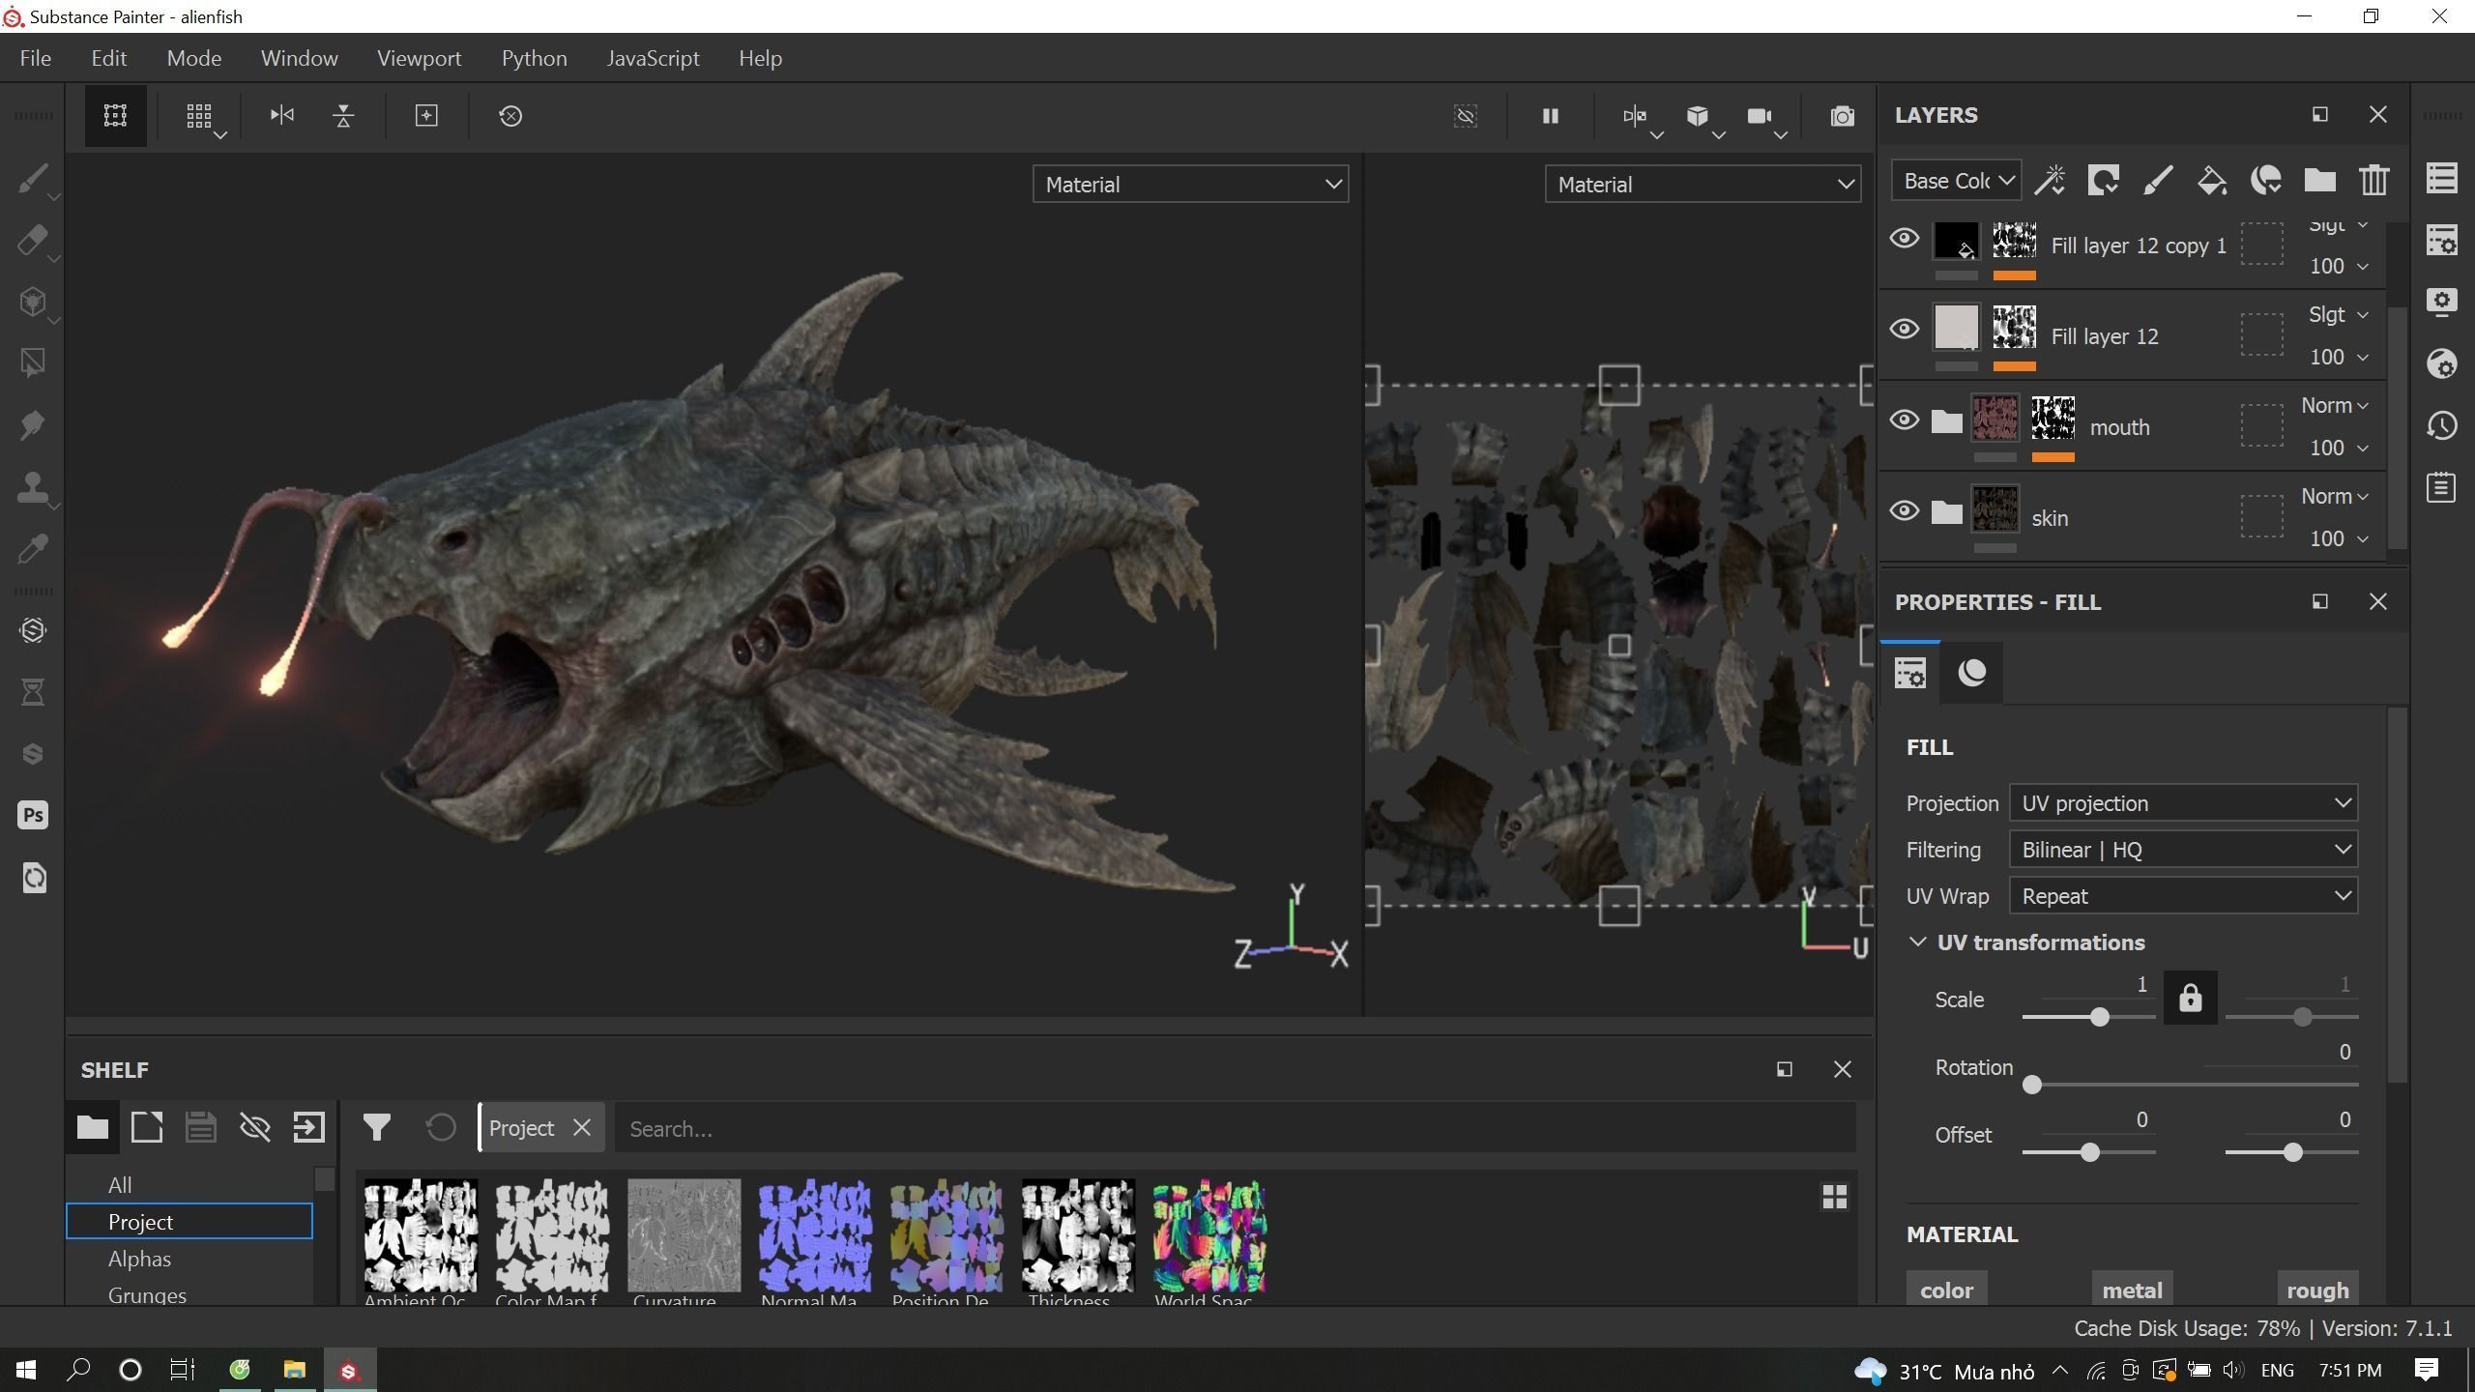Add a fill layer bucket icon
The width and height of the screenshot is (2475, 1392).
click(2212, 180)
